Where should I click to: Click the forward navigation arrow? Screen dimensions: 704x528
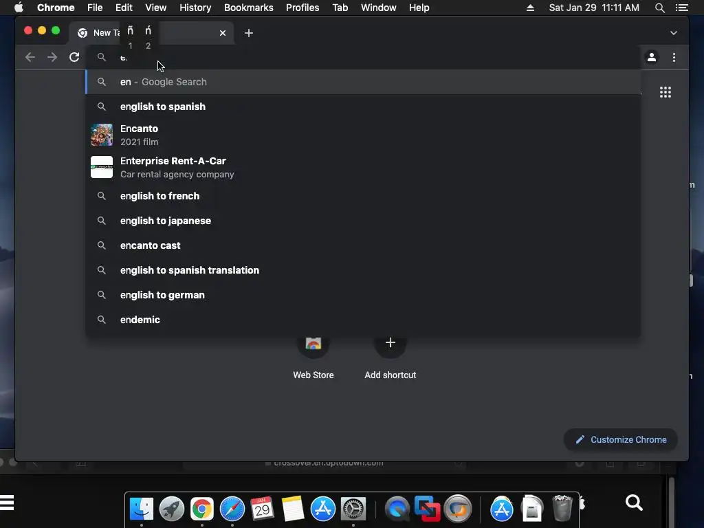click(x=52, y=58)
